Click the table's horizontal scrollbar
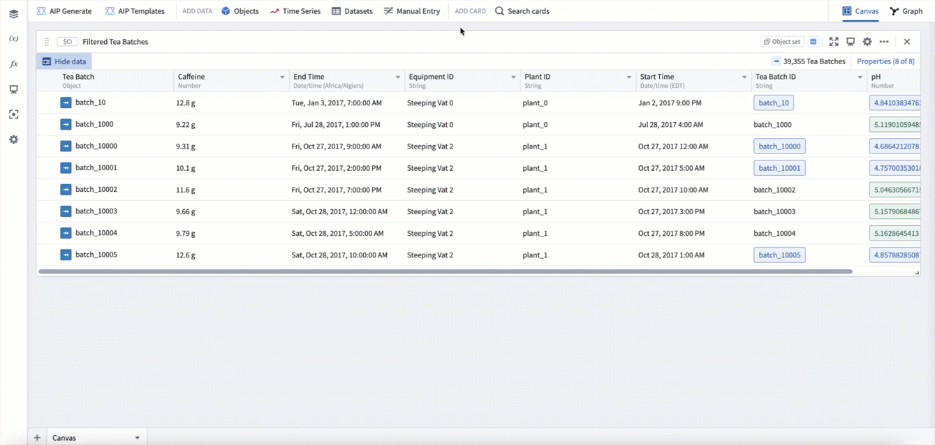The image size is (935, 445). point(446,271)
